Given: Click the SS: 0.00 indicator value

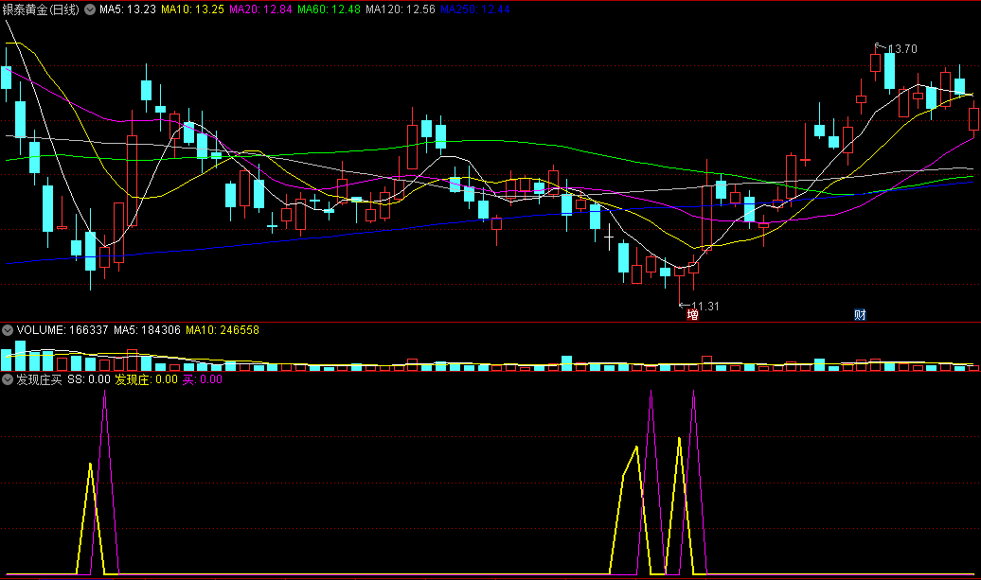Looking at the screenshot, I should click(x=89, y=379).
